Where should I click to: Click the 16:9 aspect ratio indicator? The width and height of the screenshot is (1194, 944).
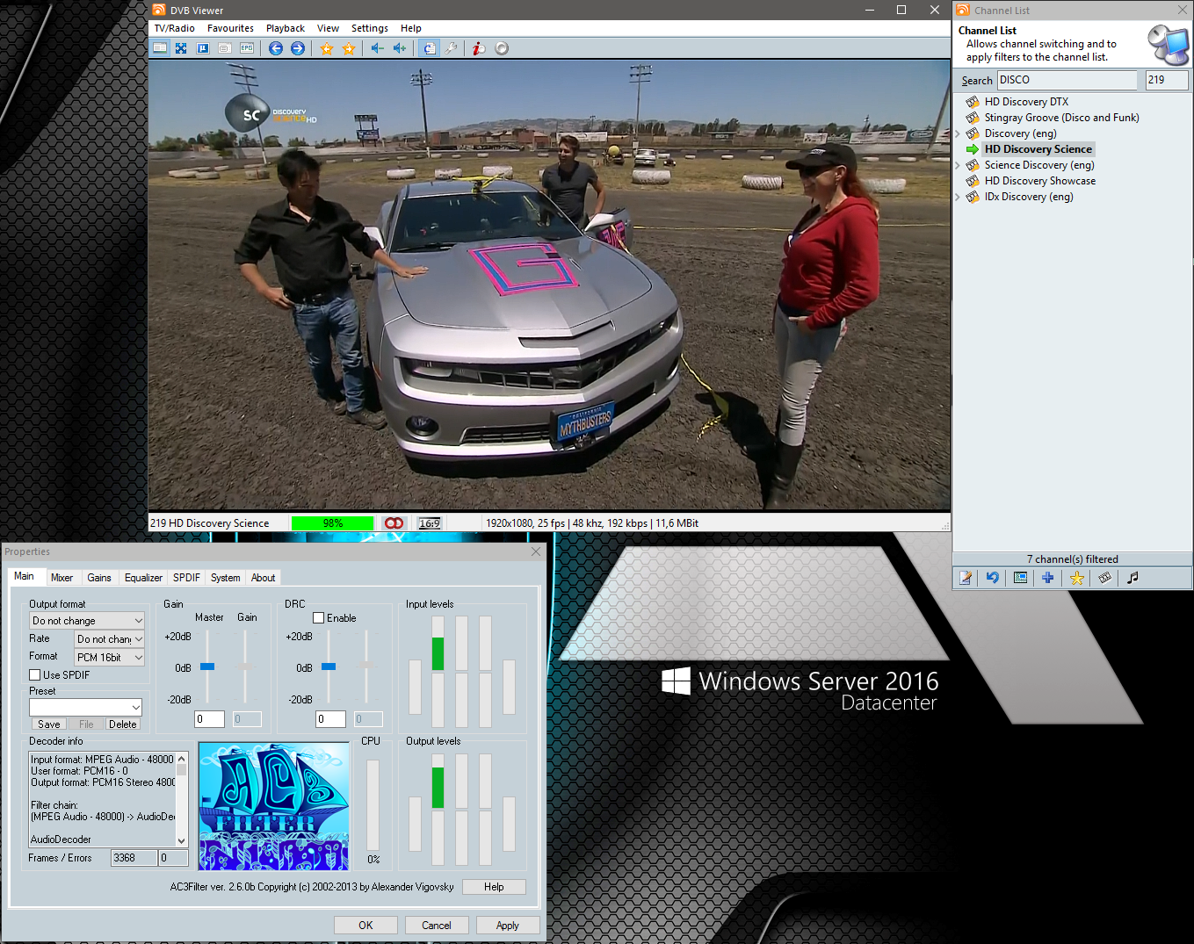[430, 523]
